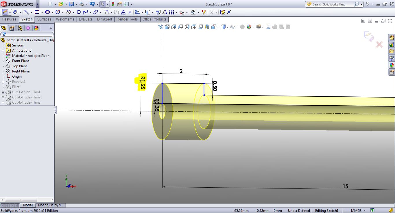Expand the Annotations tree node
Screen dimensions: 395x213
pyautogui.click(x=3, y=51)
